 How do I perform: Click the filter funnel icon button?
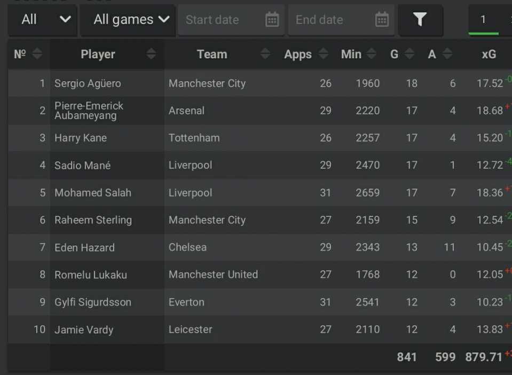point(420,20)
